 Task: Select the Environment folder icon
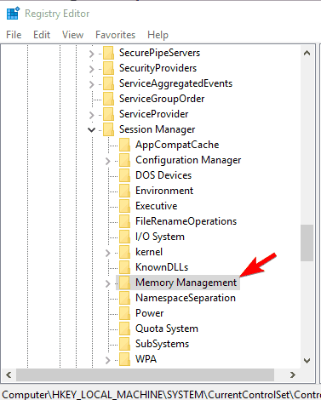point(124,191)
